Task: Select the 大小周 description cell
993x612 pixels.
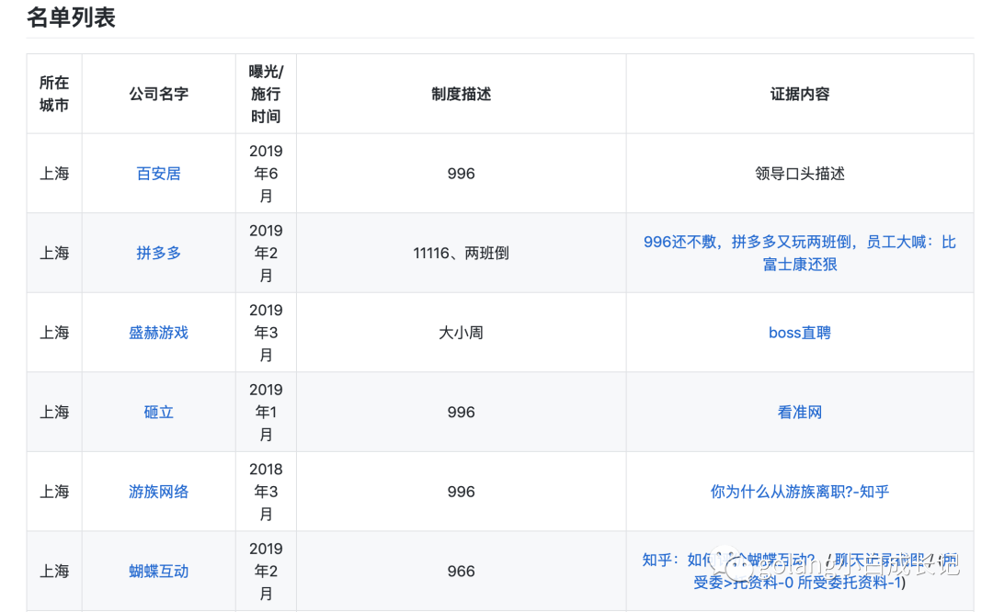Action: (x=461, y=333)
